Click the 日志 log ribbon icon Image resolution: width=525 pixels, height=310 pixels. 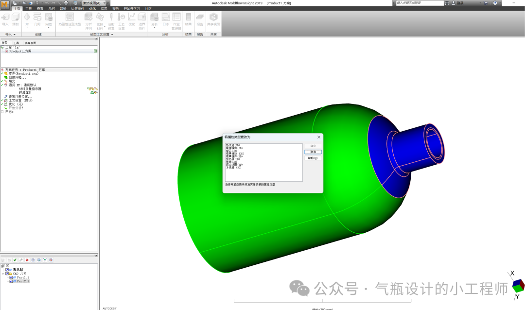[166, 17]
